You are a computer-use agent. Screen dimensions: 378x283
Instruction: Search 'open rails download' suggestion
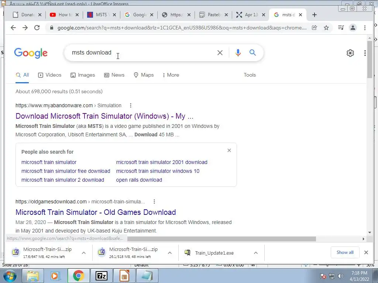(139, 180)
